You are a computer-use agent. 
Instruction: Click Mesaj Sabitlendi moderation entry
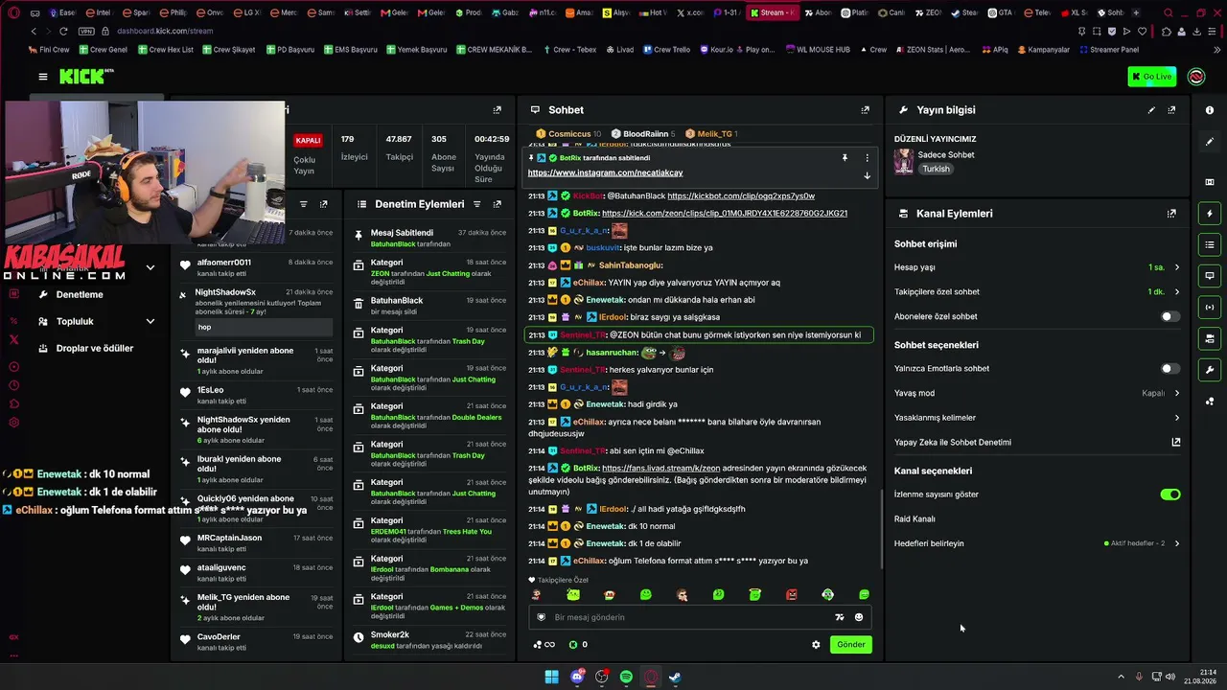tap(429, 238)
